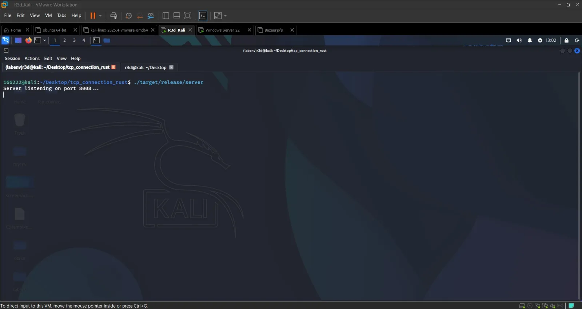The height and width of the screenshot is (309, 582).
Task: Click the 13:02 clock
Action: point(551,40)
